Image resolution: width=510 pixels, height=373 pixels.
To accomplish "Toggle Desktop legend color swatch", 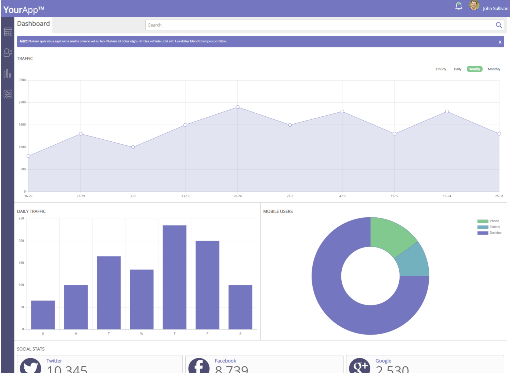I will 483,233.
